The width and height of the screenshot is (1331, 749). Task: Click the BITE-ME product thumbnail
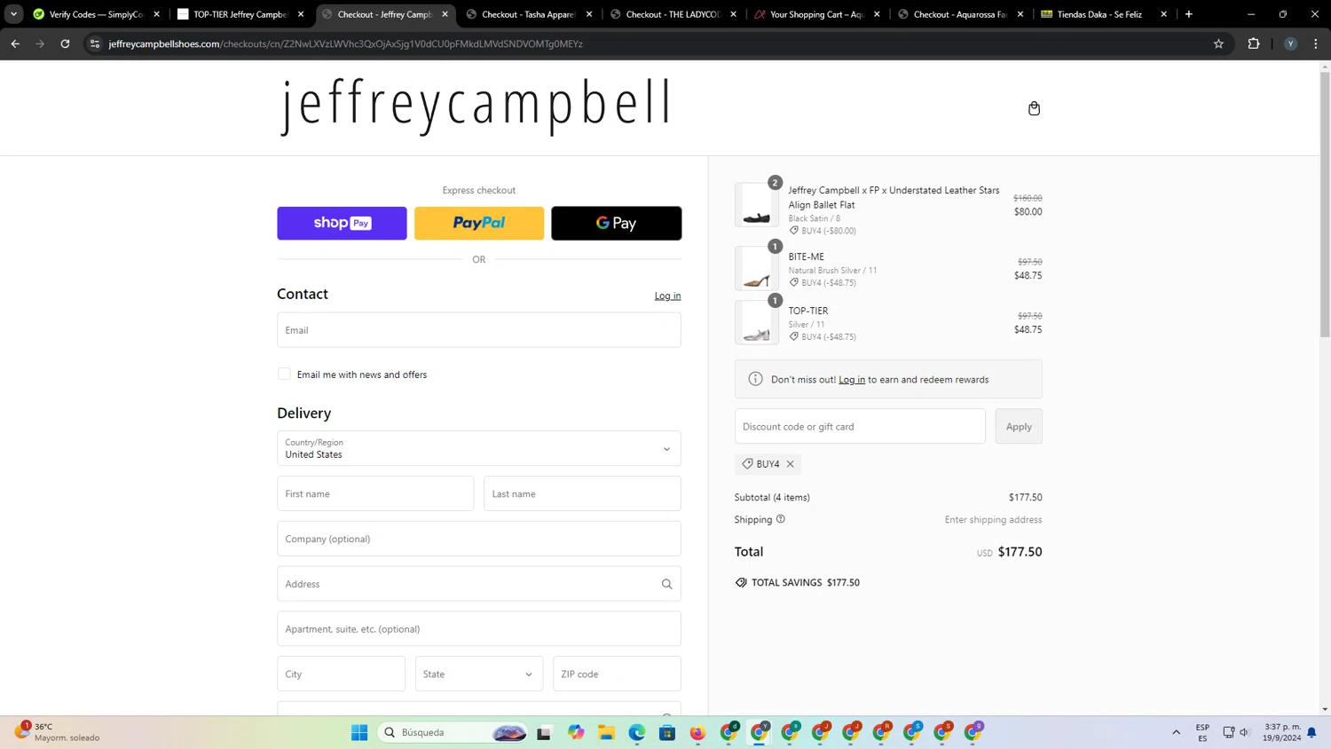[757, 268]
